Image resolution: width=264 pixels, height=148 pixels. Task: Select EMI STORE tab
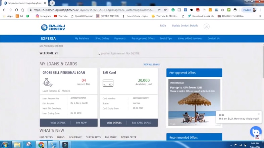click(111, 137)
